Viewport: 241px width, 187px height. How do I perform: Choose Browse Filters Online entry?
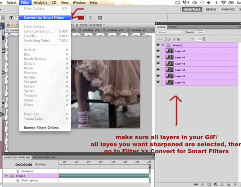(x=42, y=128)
